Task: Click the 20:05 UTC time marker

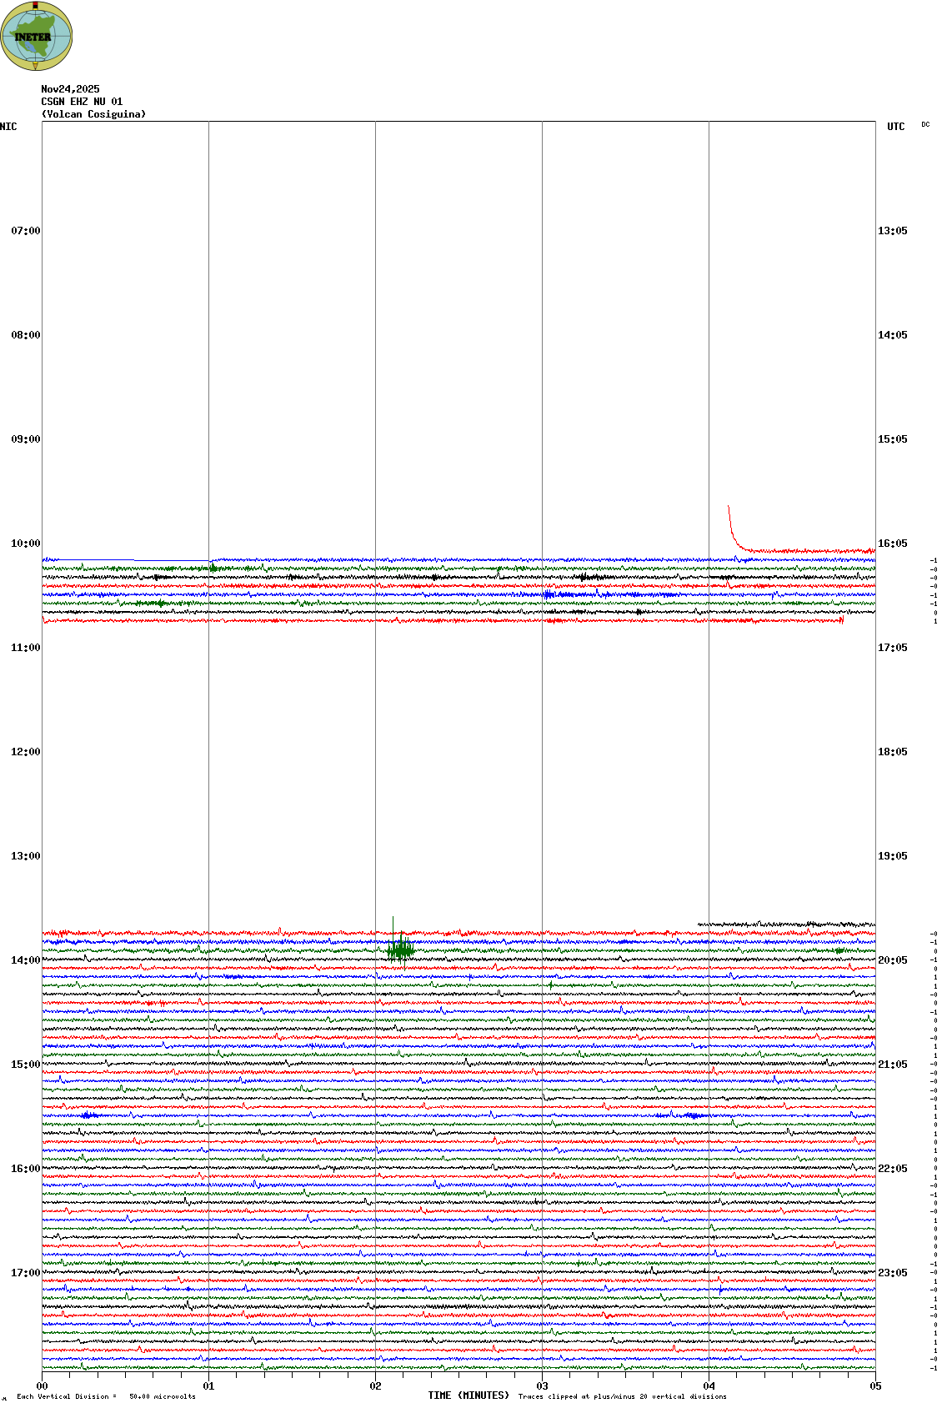Action: 892,960
